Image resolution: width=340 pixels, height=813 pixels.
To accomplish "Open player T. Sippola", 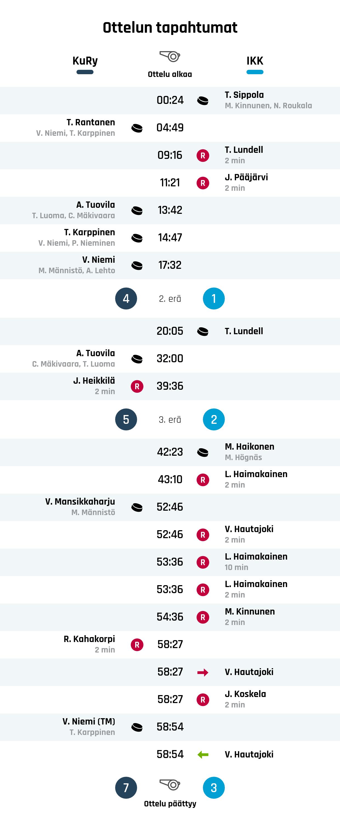I will (x=244, y=95).
